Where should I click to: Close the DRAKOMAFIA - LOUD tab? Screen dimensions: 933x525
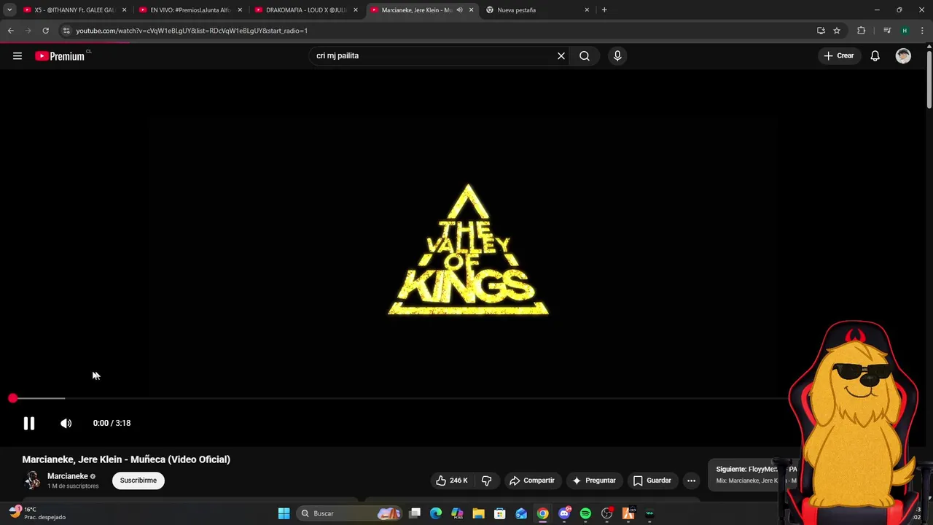coord(356,10)
